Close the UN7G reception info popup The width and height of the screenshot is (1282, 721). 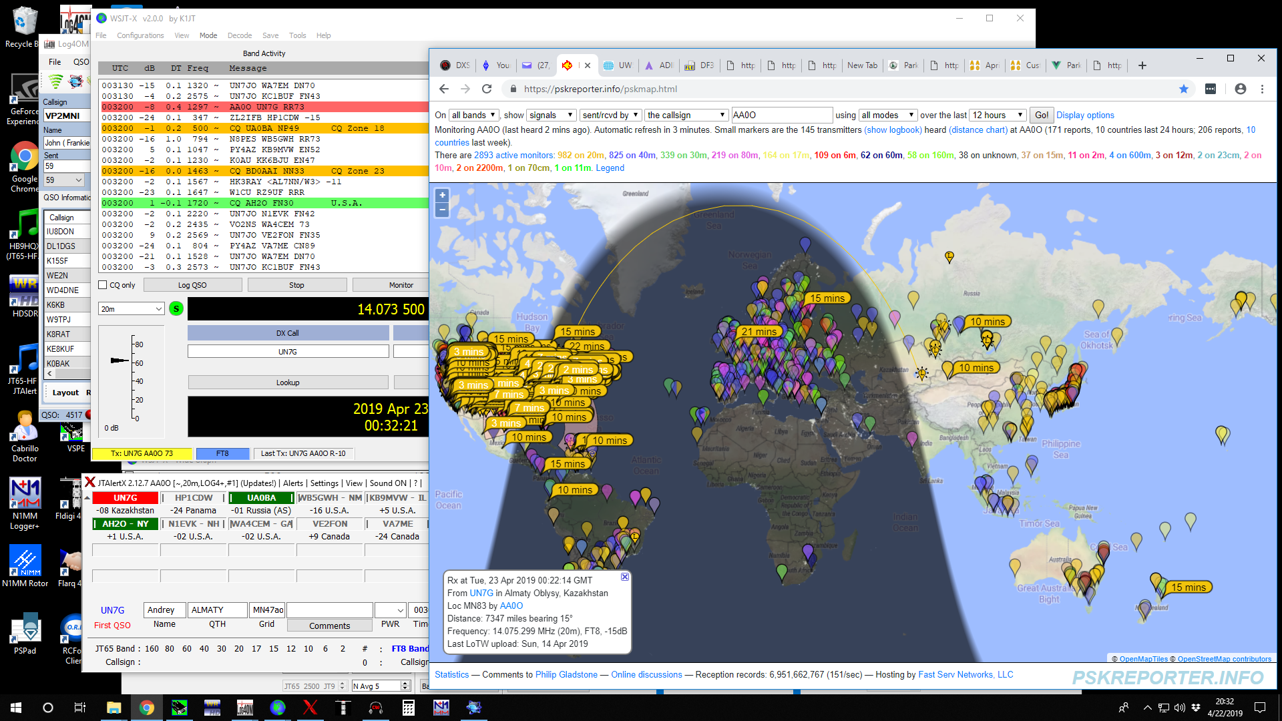pyautogui.click(x=625, y=577)
